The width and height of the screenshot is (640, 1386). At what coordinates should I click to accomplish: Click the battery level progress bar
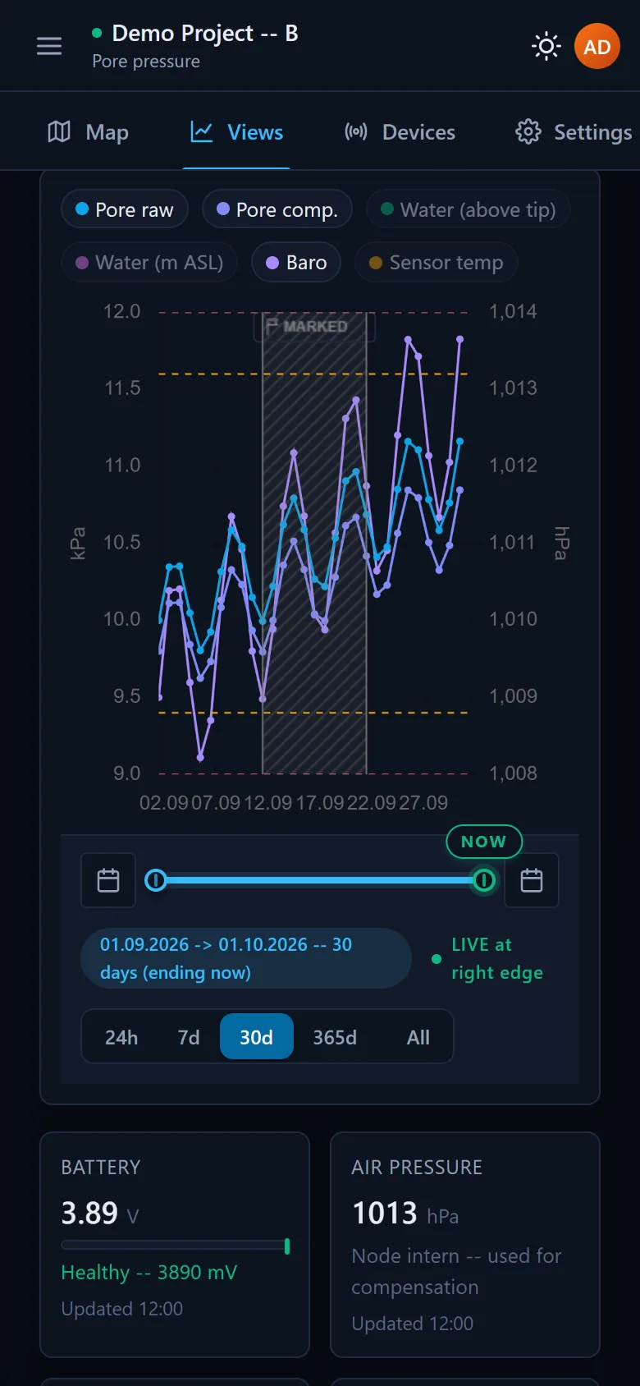pyautogui.click(x=176, y=1246)
